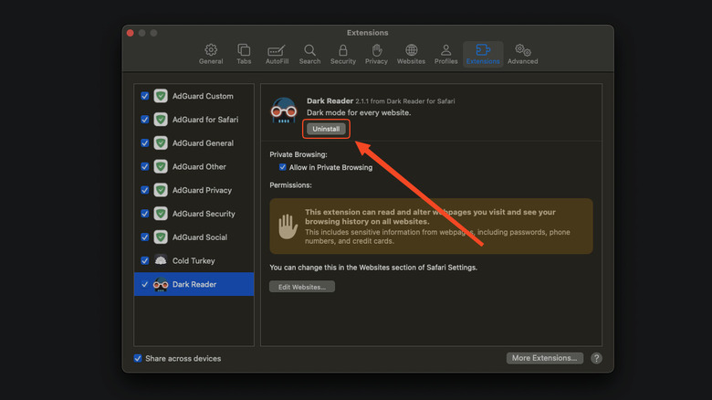Uncheck the Cold Turkey extension checkbox
Viewport: 712px width, 400px height.
coord(144,261)
